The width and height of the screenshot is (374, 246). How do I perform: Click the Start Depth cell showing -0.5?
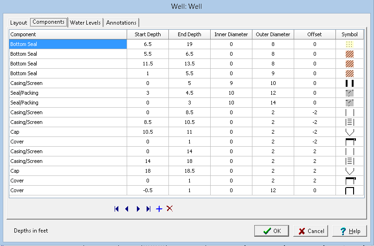(x=148, y=190)
